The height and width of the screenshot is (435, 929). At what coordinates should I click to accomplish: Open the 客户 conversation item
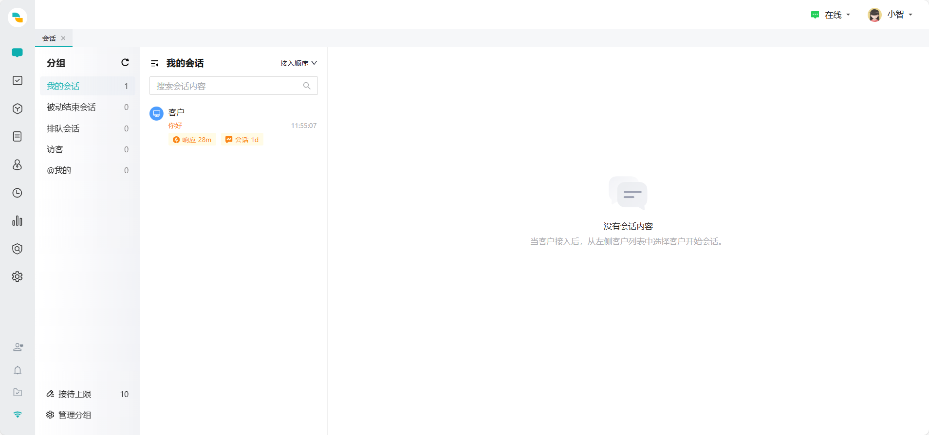tap(234, 126)
